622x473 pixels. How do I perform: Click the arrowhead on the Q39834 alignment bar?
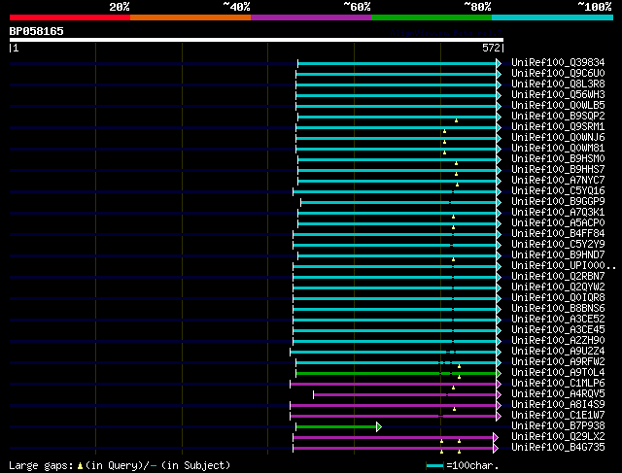pos(499,63)
